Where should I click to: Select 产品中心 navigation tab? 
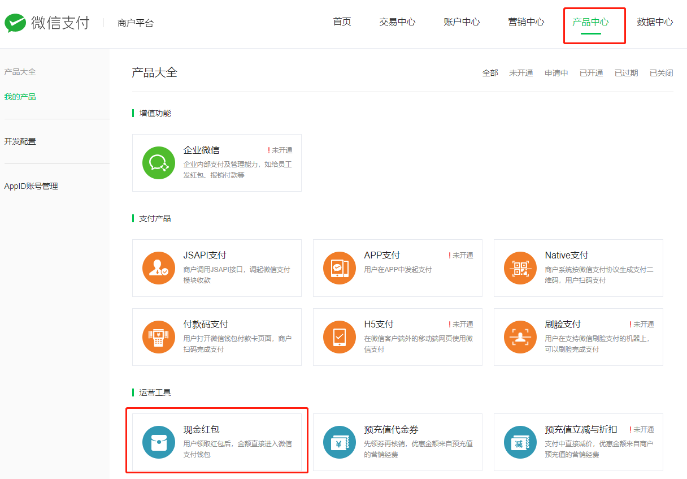click(x=590, y=22)
